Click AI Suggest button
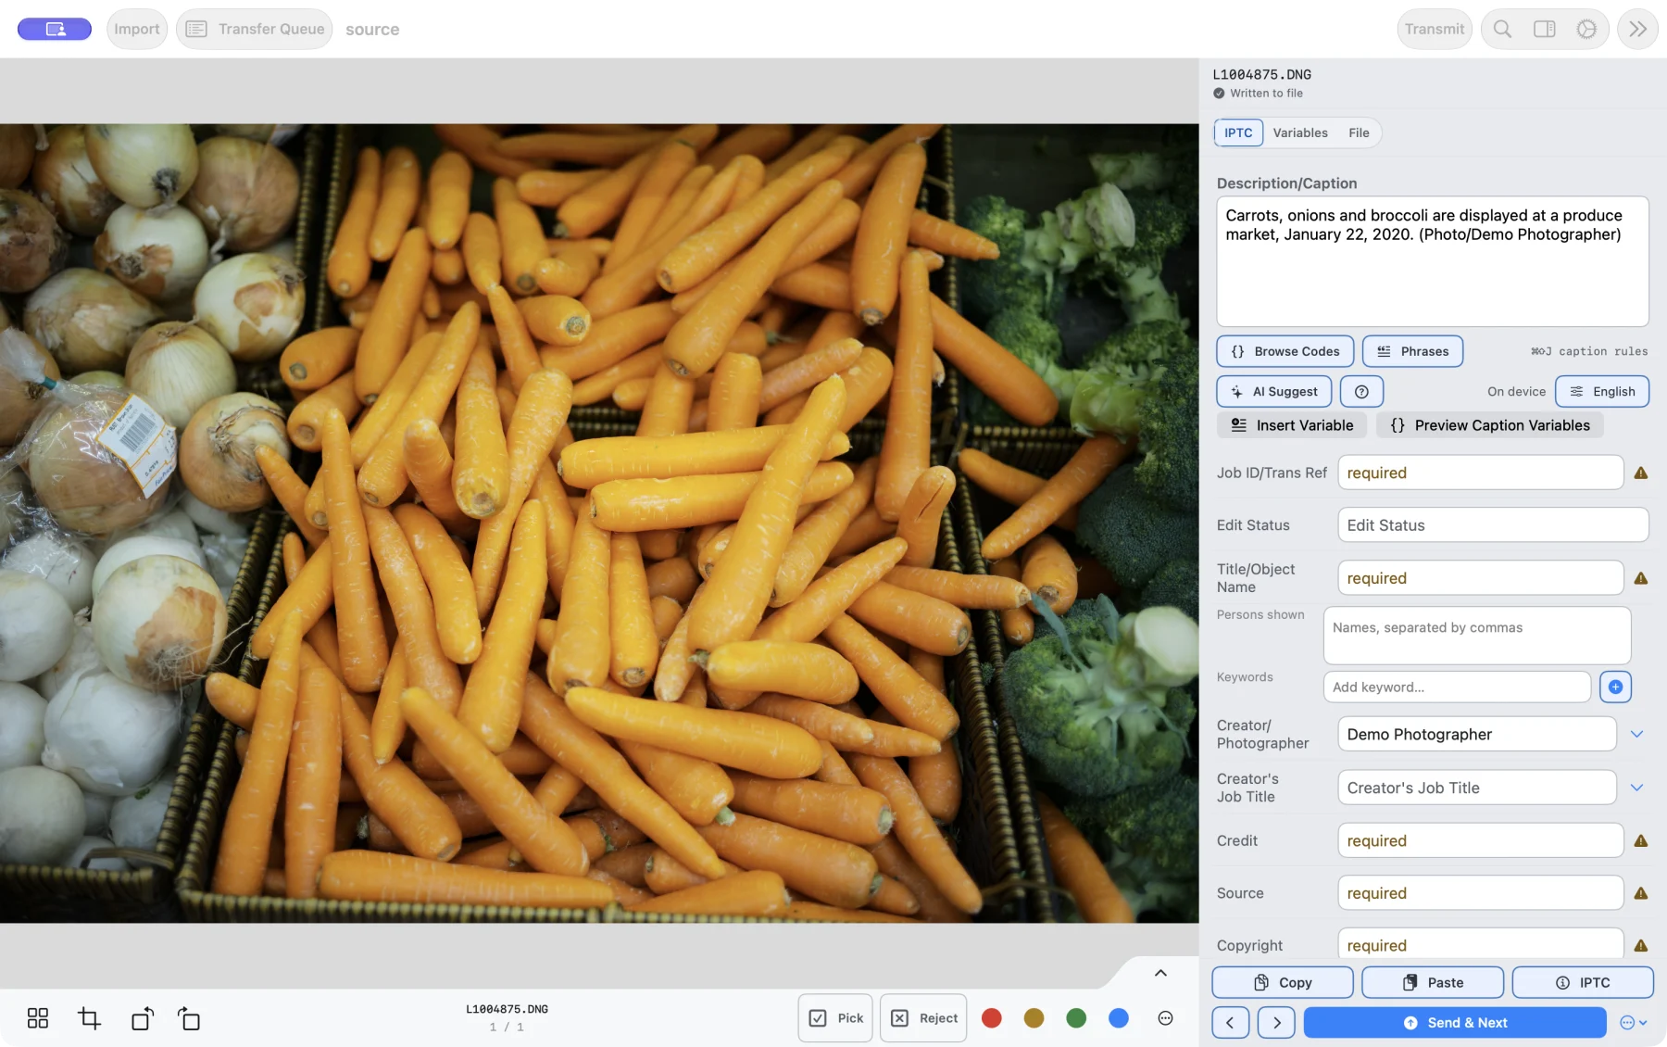 pos(1274,391)
